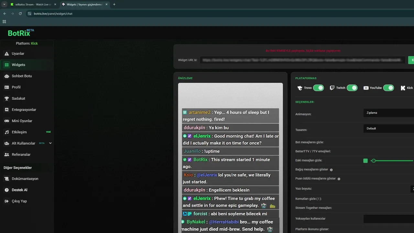Click the artanime2 username in preview
Viewport: 414px width, 233px height.
click(x=200, y=112)
